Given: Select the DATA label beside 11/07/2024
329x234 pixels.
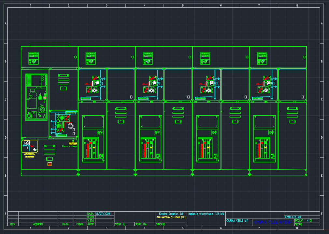Looking at the screenshot, I should tap(91, 214).
